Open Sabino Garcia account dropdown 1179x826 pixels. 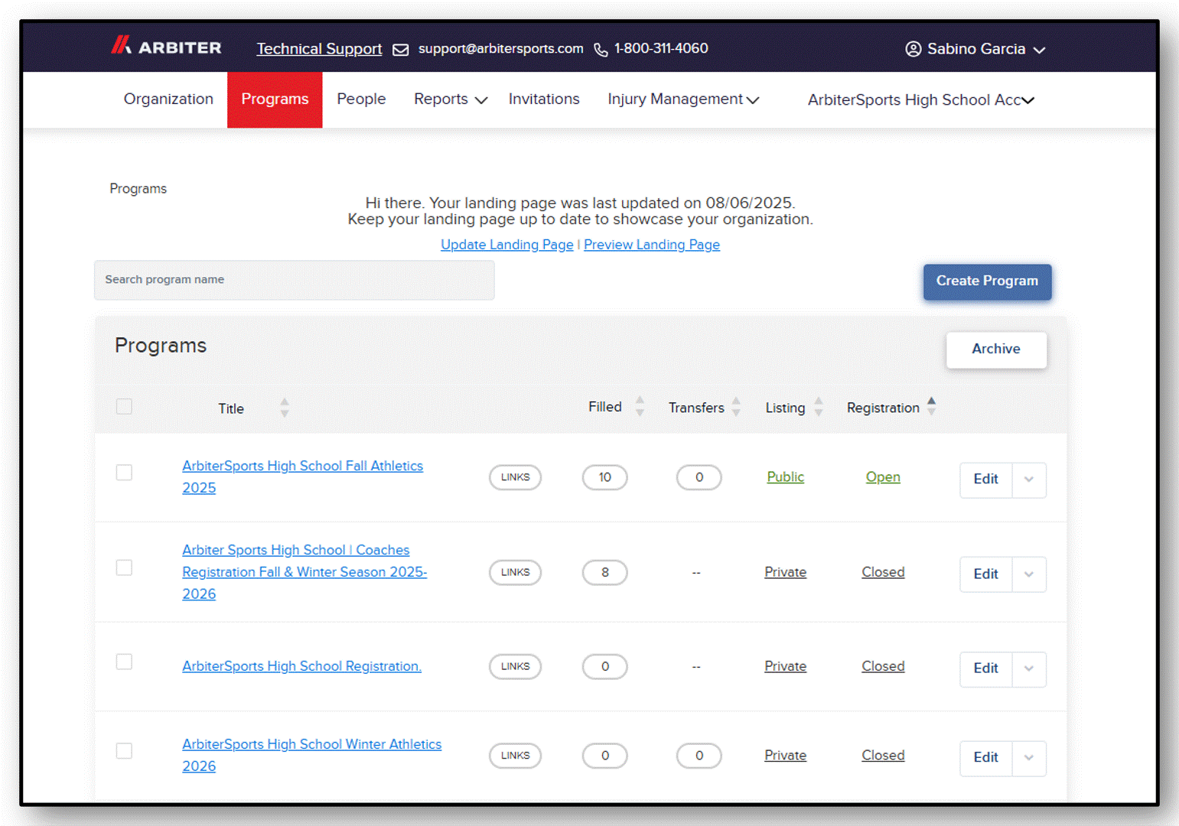tap(975, 49)
